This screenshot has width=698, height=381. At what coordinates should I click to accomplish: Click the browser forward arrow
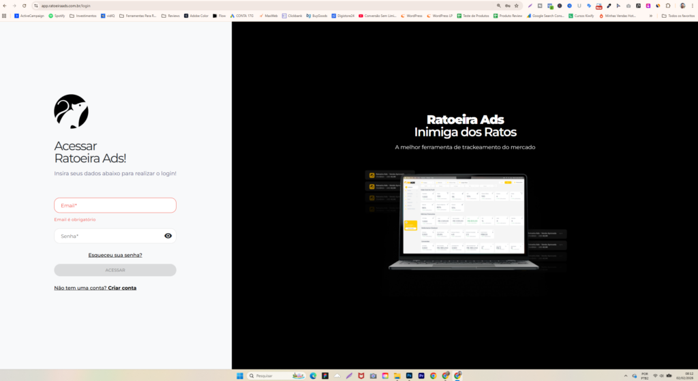14,5
